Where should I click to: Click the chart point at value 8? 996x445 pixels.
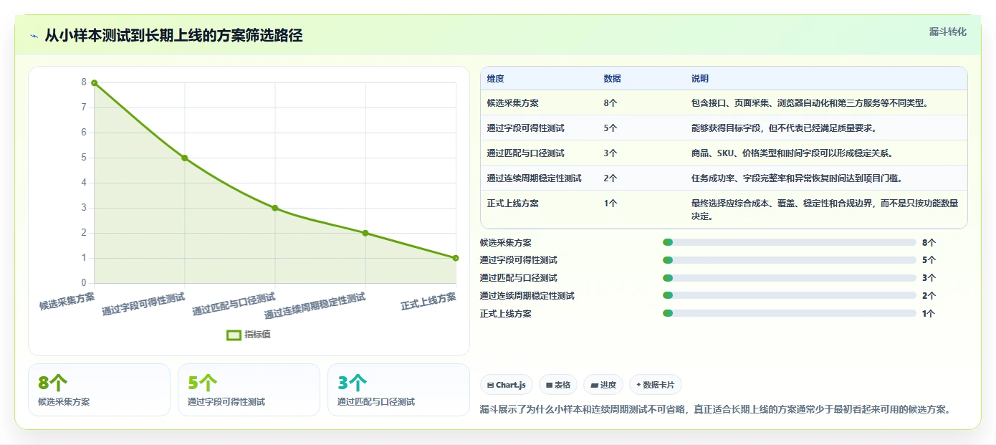[94, 83]
